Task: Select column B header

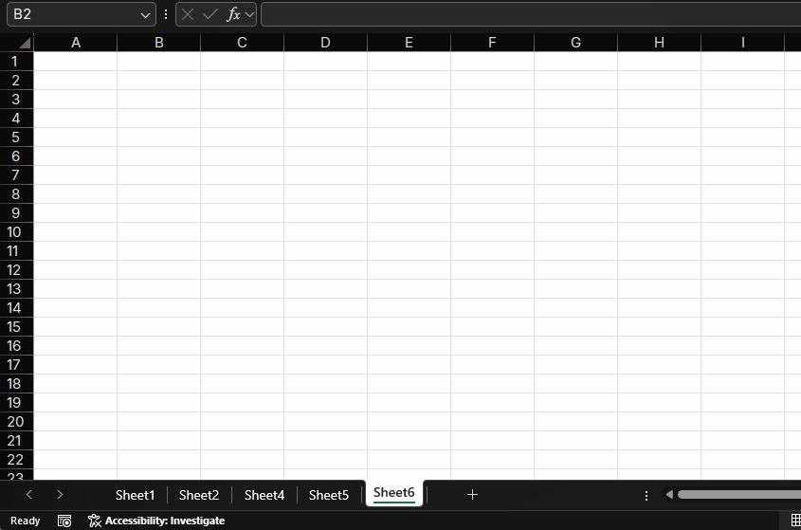Action: (x=159, y=43)
